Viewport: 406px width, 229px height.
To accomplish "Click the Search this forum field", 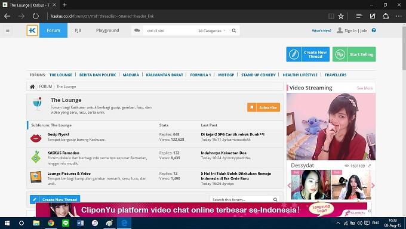I will (242, 200).
